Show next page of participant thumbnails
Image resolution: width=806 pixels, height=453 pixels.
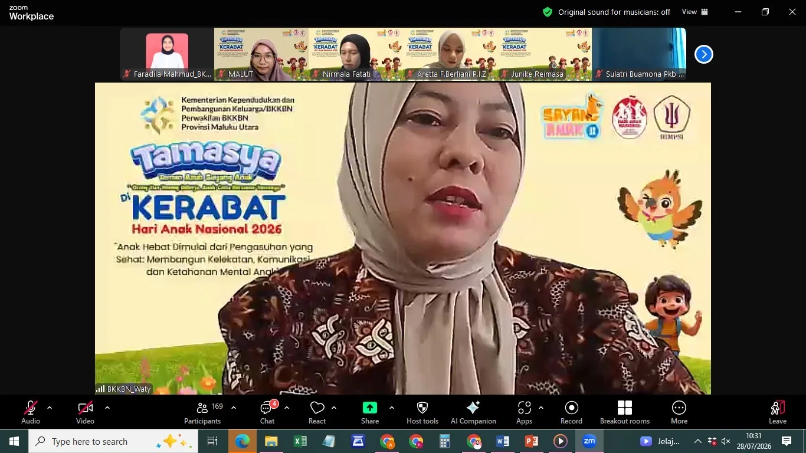[703, 54]
